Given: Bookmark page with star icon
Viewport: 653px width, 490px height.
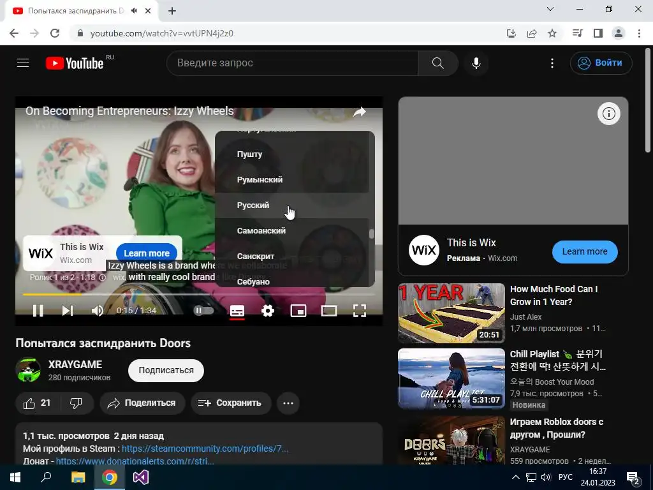Looking at the screenshot, I should (552, 33).
